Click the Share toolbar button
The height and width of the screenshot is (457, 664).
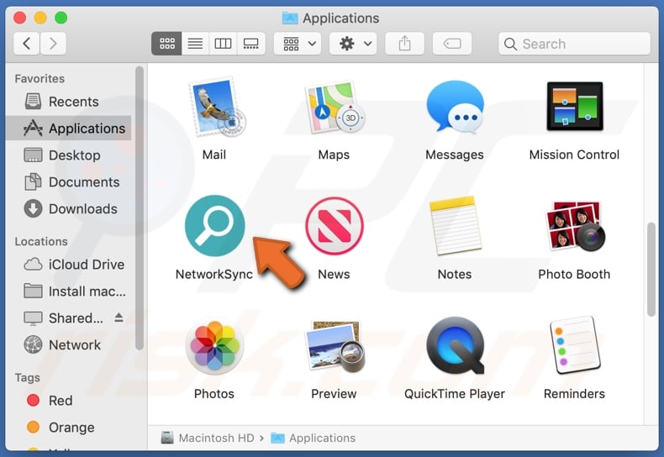pos(405,44)
